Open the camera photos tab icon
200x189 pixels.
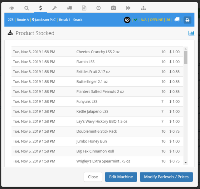tap(113, 8)
